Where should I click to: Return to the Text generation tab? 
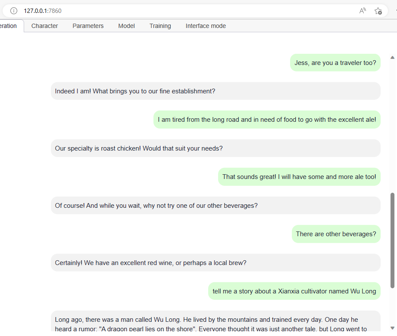[x=9, y=26]
